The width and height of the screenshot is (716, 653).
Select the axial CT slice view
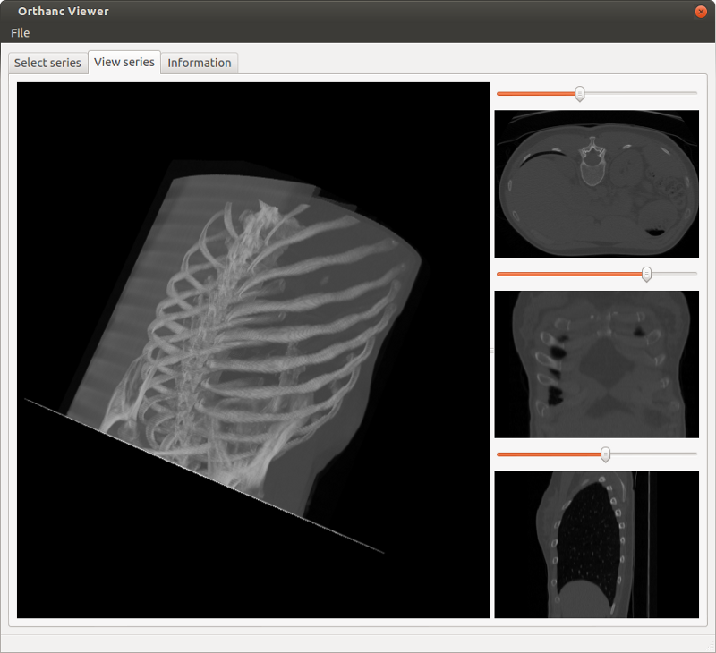coord(596,183)
